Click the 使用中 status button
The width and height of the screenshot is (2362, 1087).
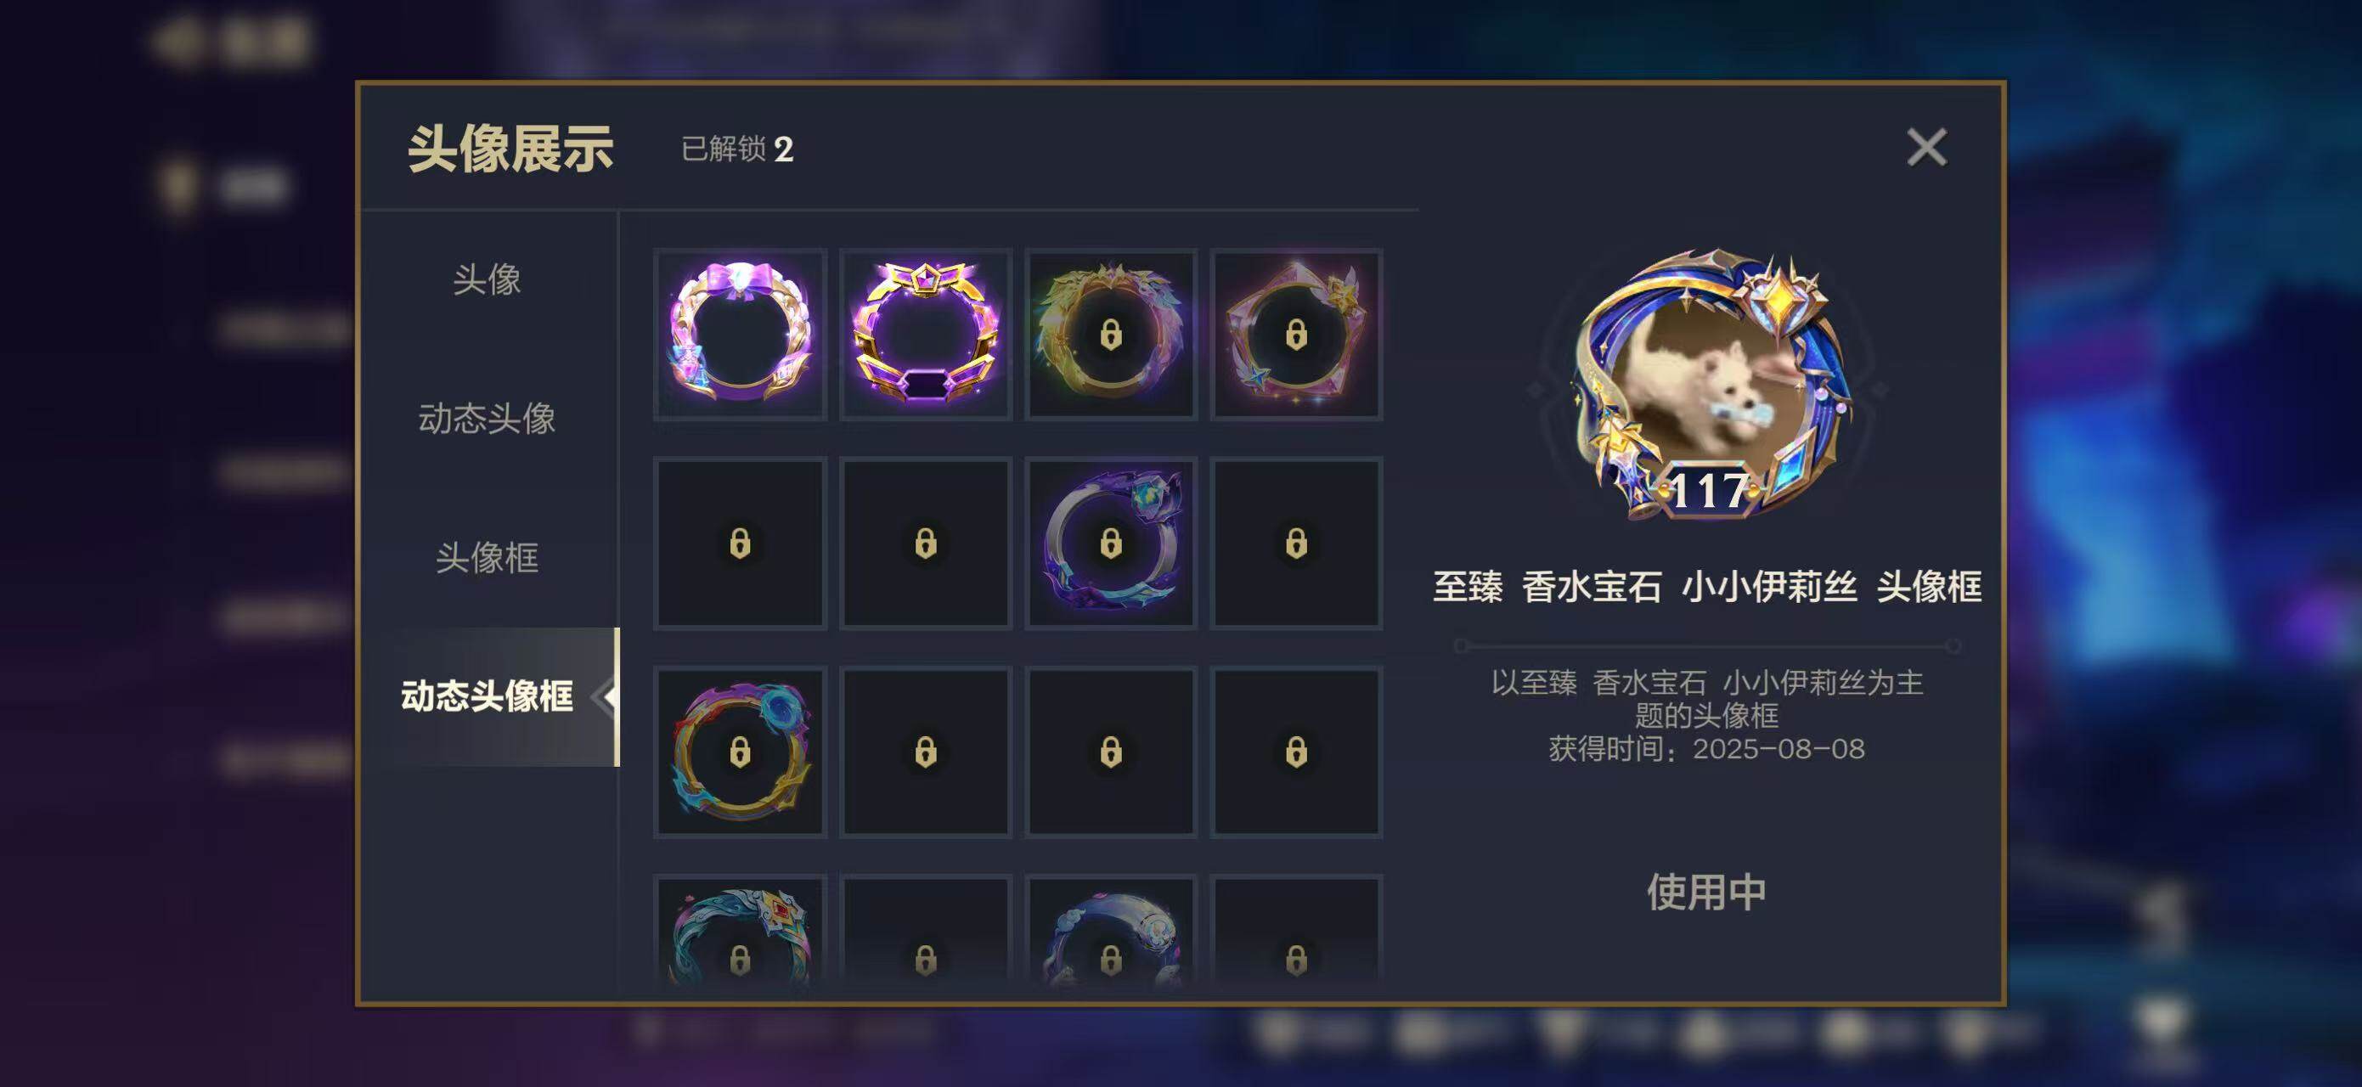click(x=1706, y=892)
